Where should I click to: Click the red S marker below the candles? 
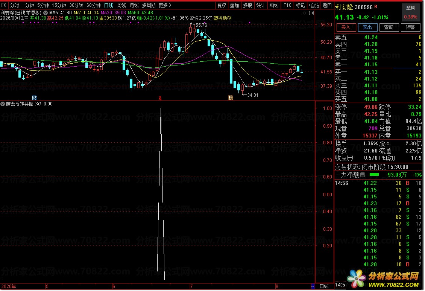tap(160, 98)
